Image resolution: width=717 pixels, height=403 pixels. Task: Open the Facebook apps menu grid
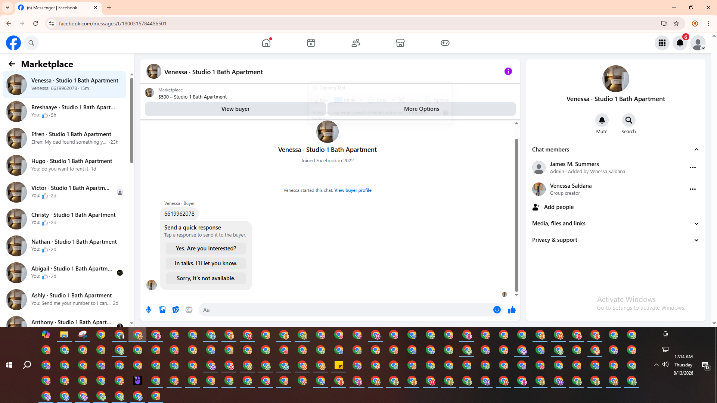[x=662, y=43]
